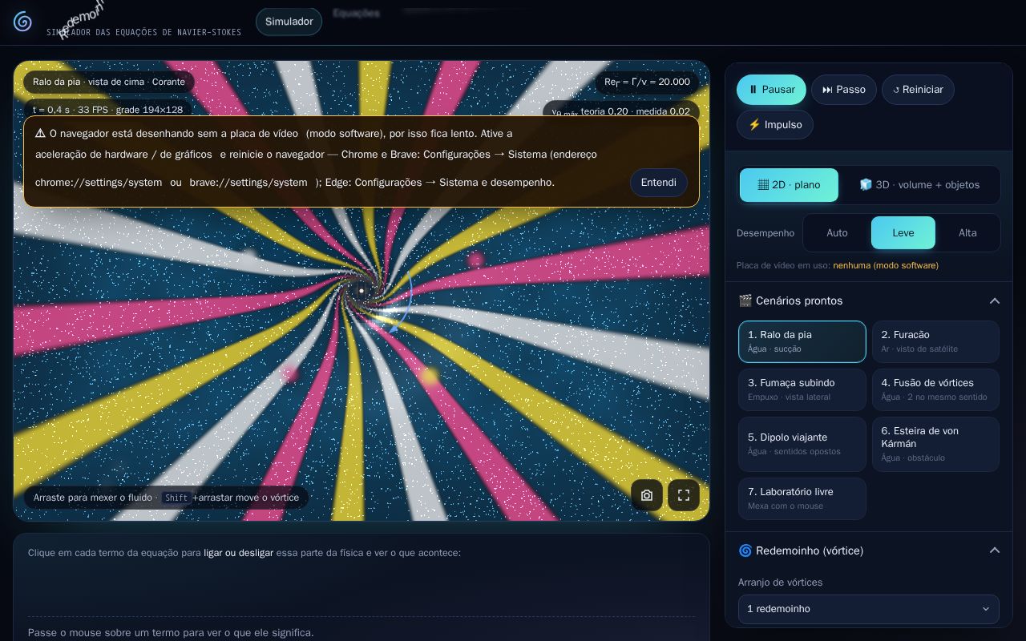
Task: Switch to 3D · volume + objetos mode
Action: click(919, 185)
